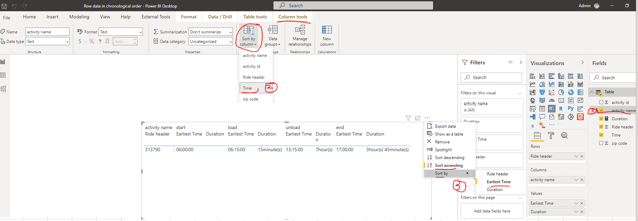
Task: Uncheck the activity name field
Action: (x=601, y=110)
